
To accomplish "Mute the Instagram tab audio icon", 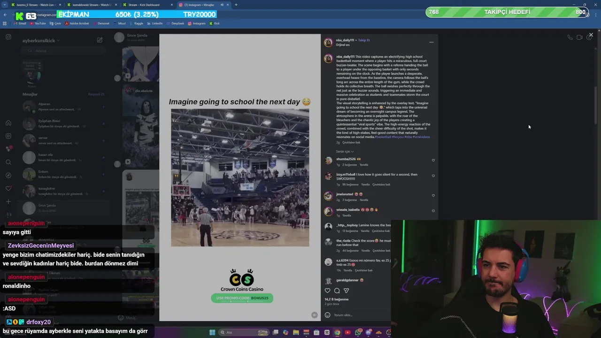I will point(222,5).
